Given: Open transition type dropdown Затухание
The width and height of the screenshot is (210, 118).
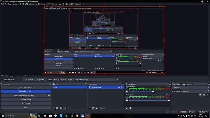Looking at the screenshot, I should click(x=191, y=88).
